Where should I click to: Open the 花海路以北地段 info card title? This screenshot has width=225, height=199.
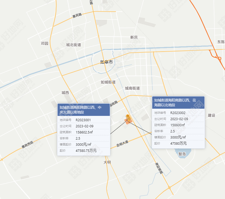tap(178, 103)
